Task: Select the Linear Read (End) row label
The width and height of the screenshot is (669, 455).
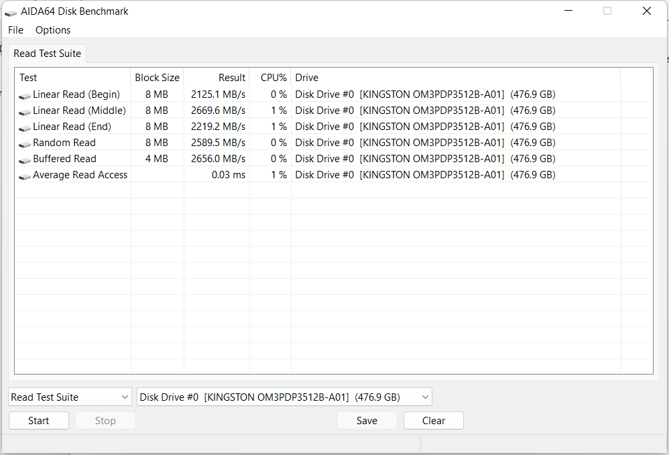Action: [72, 127]
